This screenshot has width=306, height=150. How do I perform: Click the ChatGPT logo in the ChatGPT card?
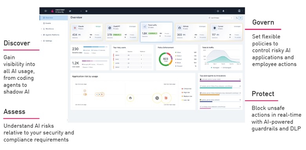point(110,28)
